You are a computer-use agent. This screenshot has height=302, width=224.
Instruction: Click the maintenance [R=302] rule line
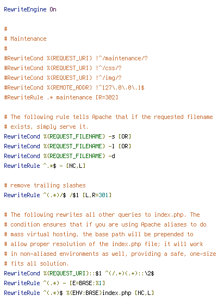point(61,97)
